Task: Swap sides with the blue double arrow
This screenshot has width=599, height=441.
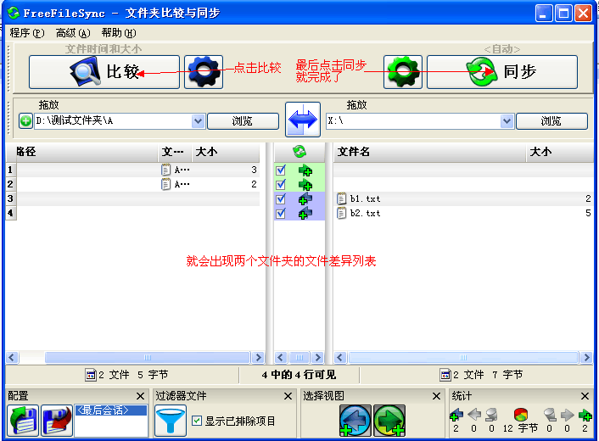Action: pyautogui.click(x=303, y=120)
